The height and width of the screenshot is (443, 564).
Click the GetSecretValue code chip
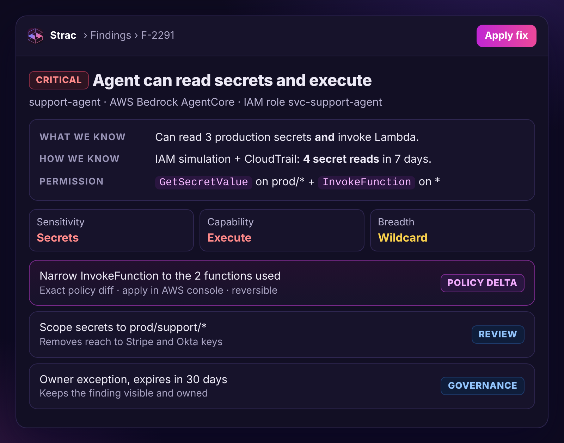tap(203, 182)
